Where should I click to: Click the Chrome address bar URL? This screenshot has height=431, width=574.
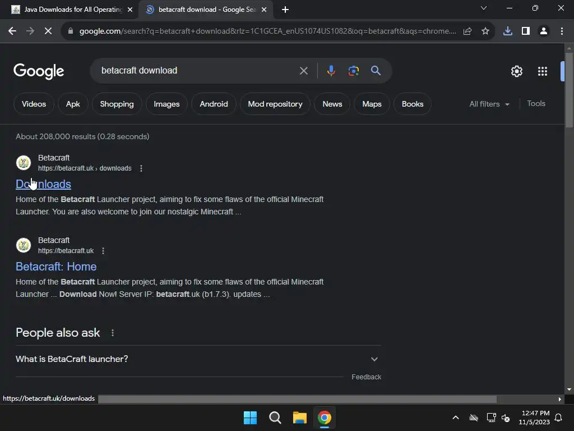coord(267,31)
